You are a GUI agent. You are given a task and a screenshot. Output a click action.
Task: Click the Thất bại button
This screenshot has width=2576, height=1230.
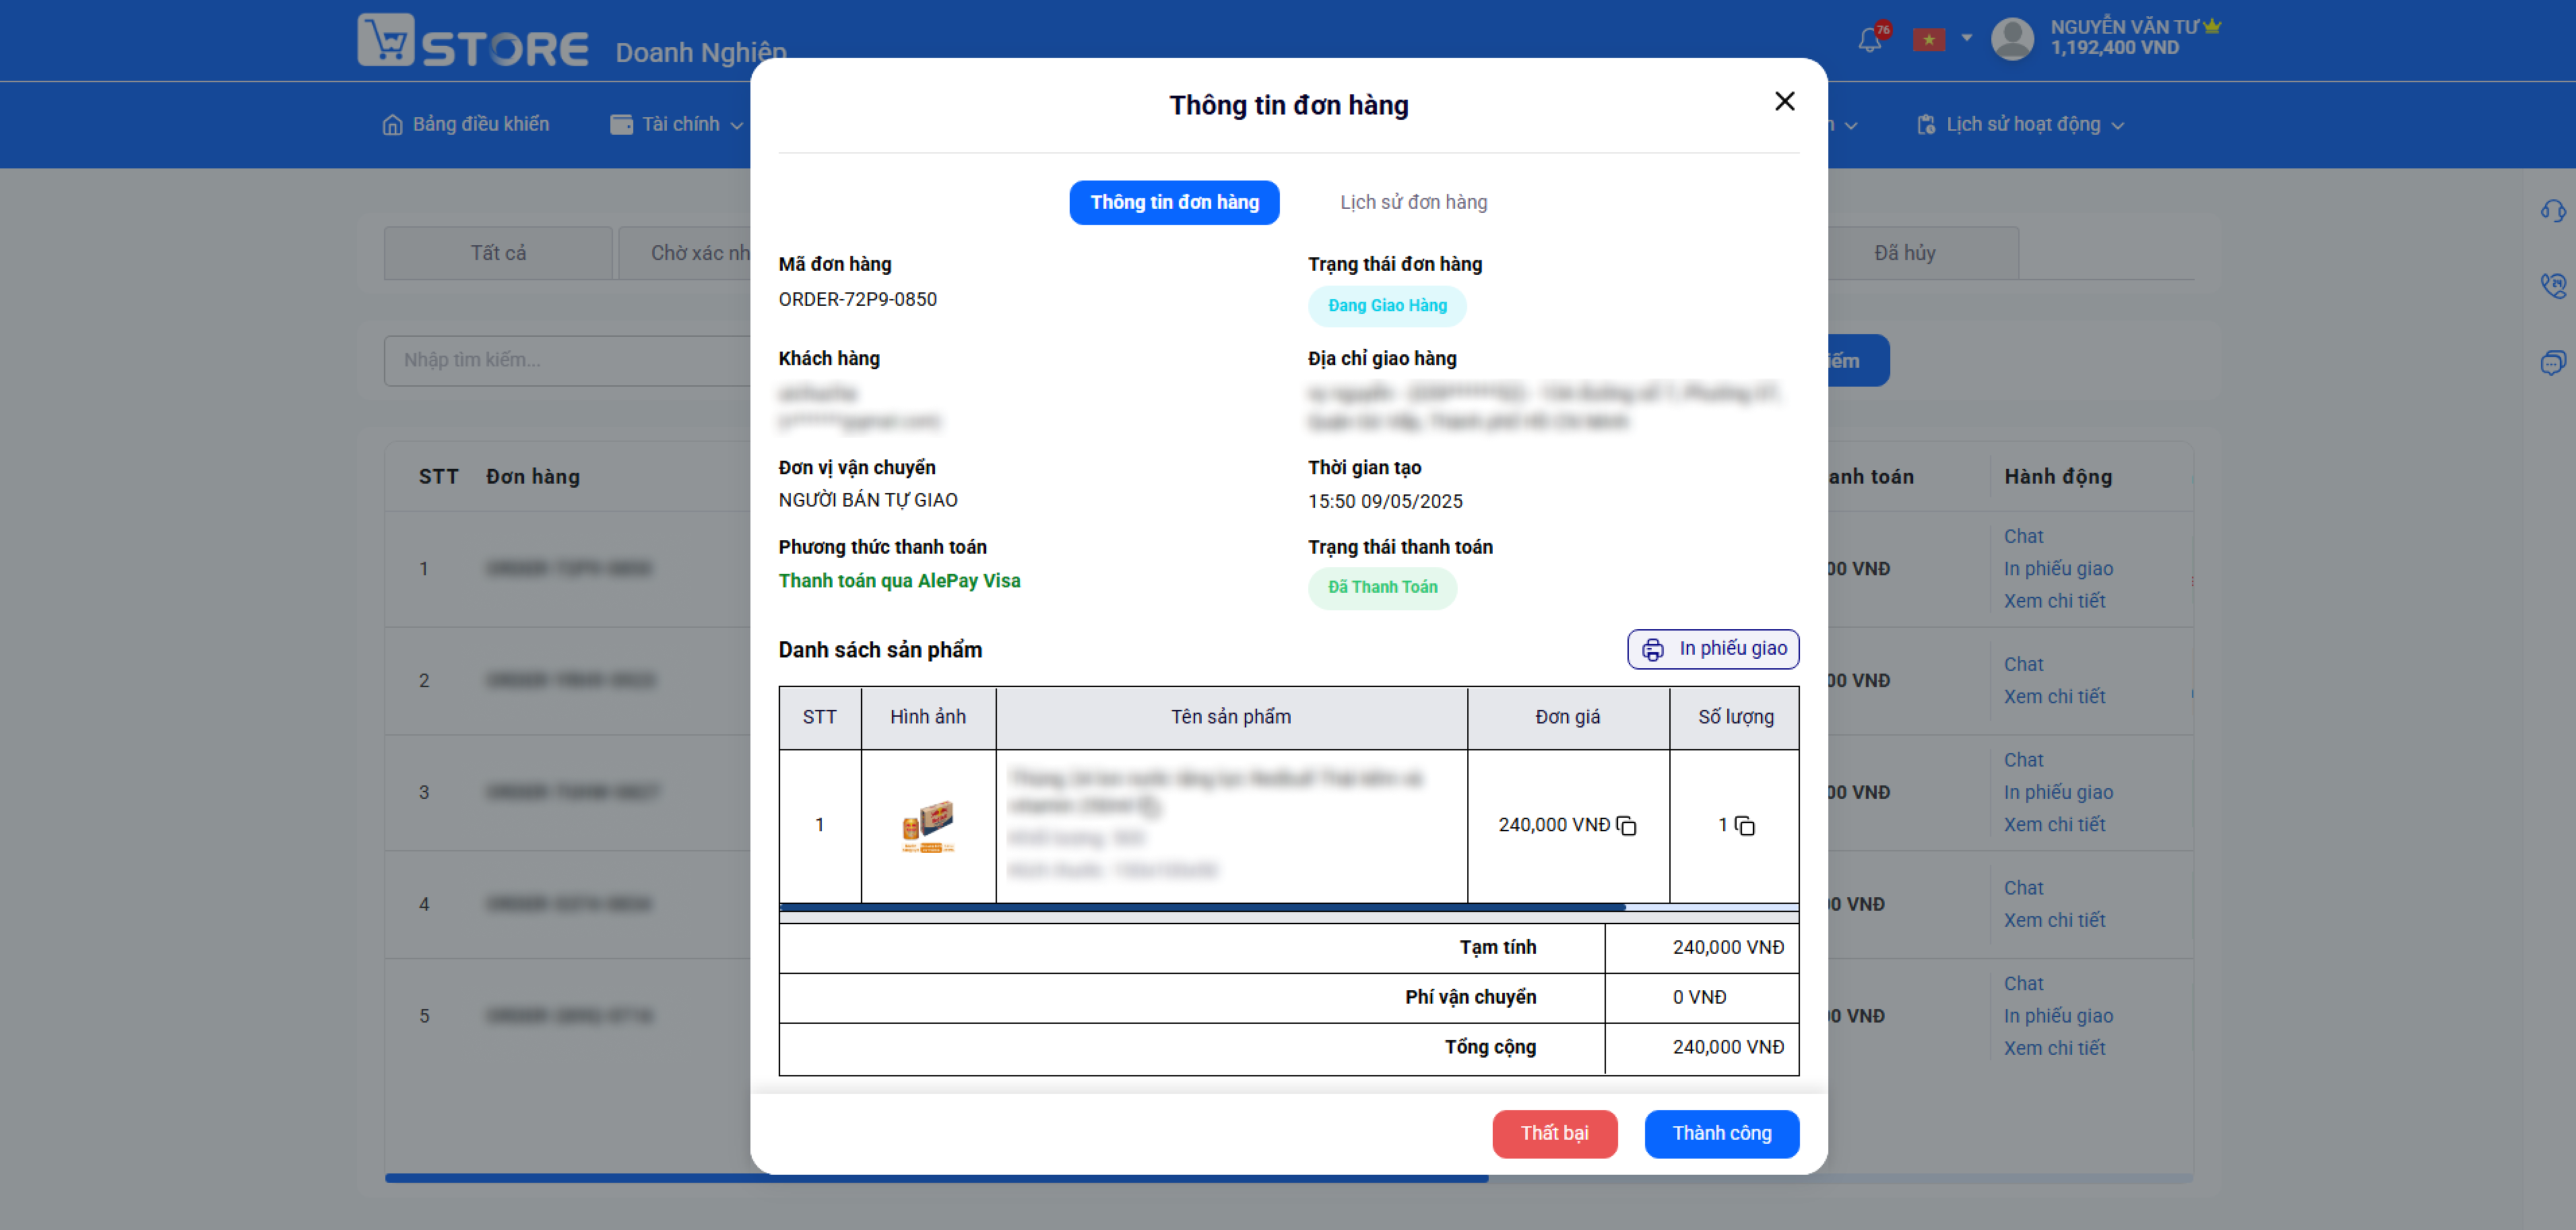coord(1554,1133)
